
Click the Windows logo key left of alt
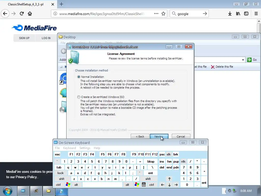coord(68,185)
